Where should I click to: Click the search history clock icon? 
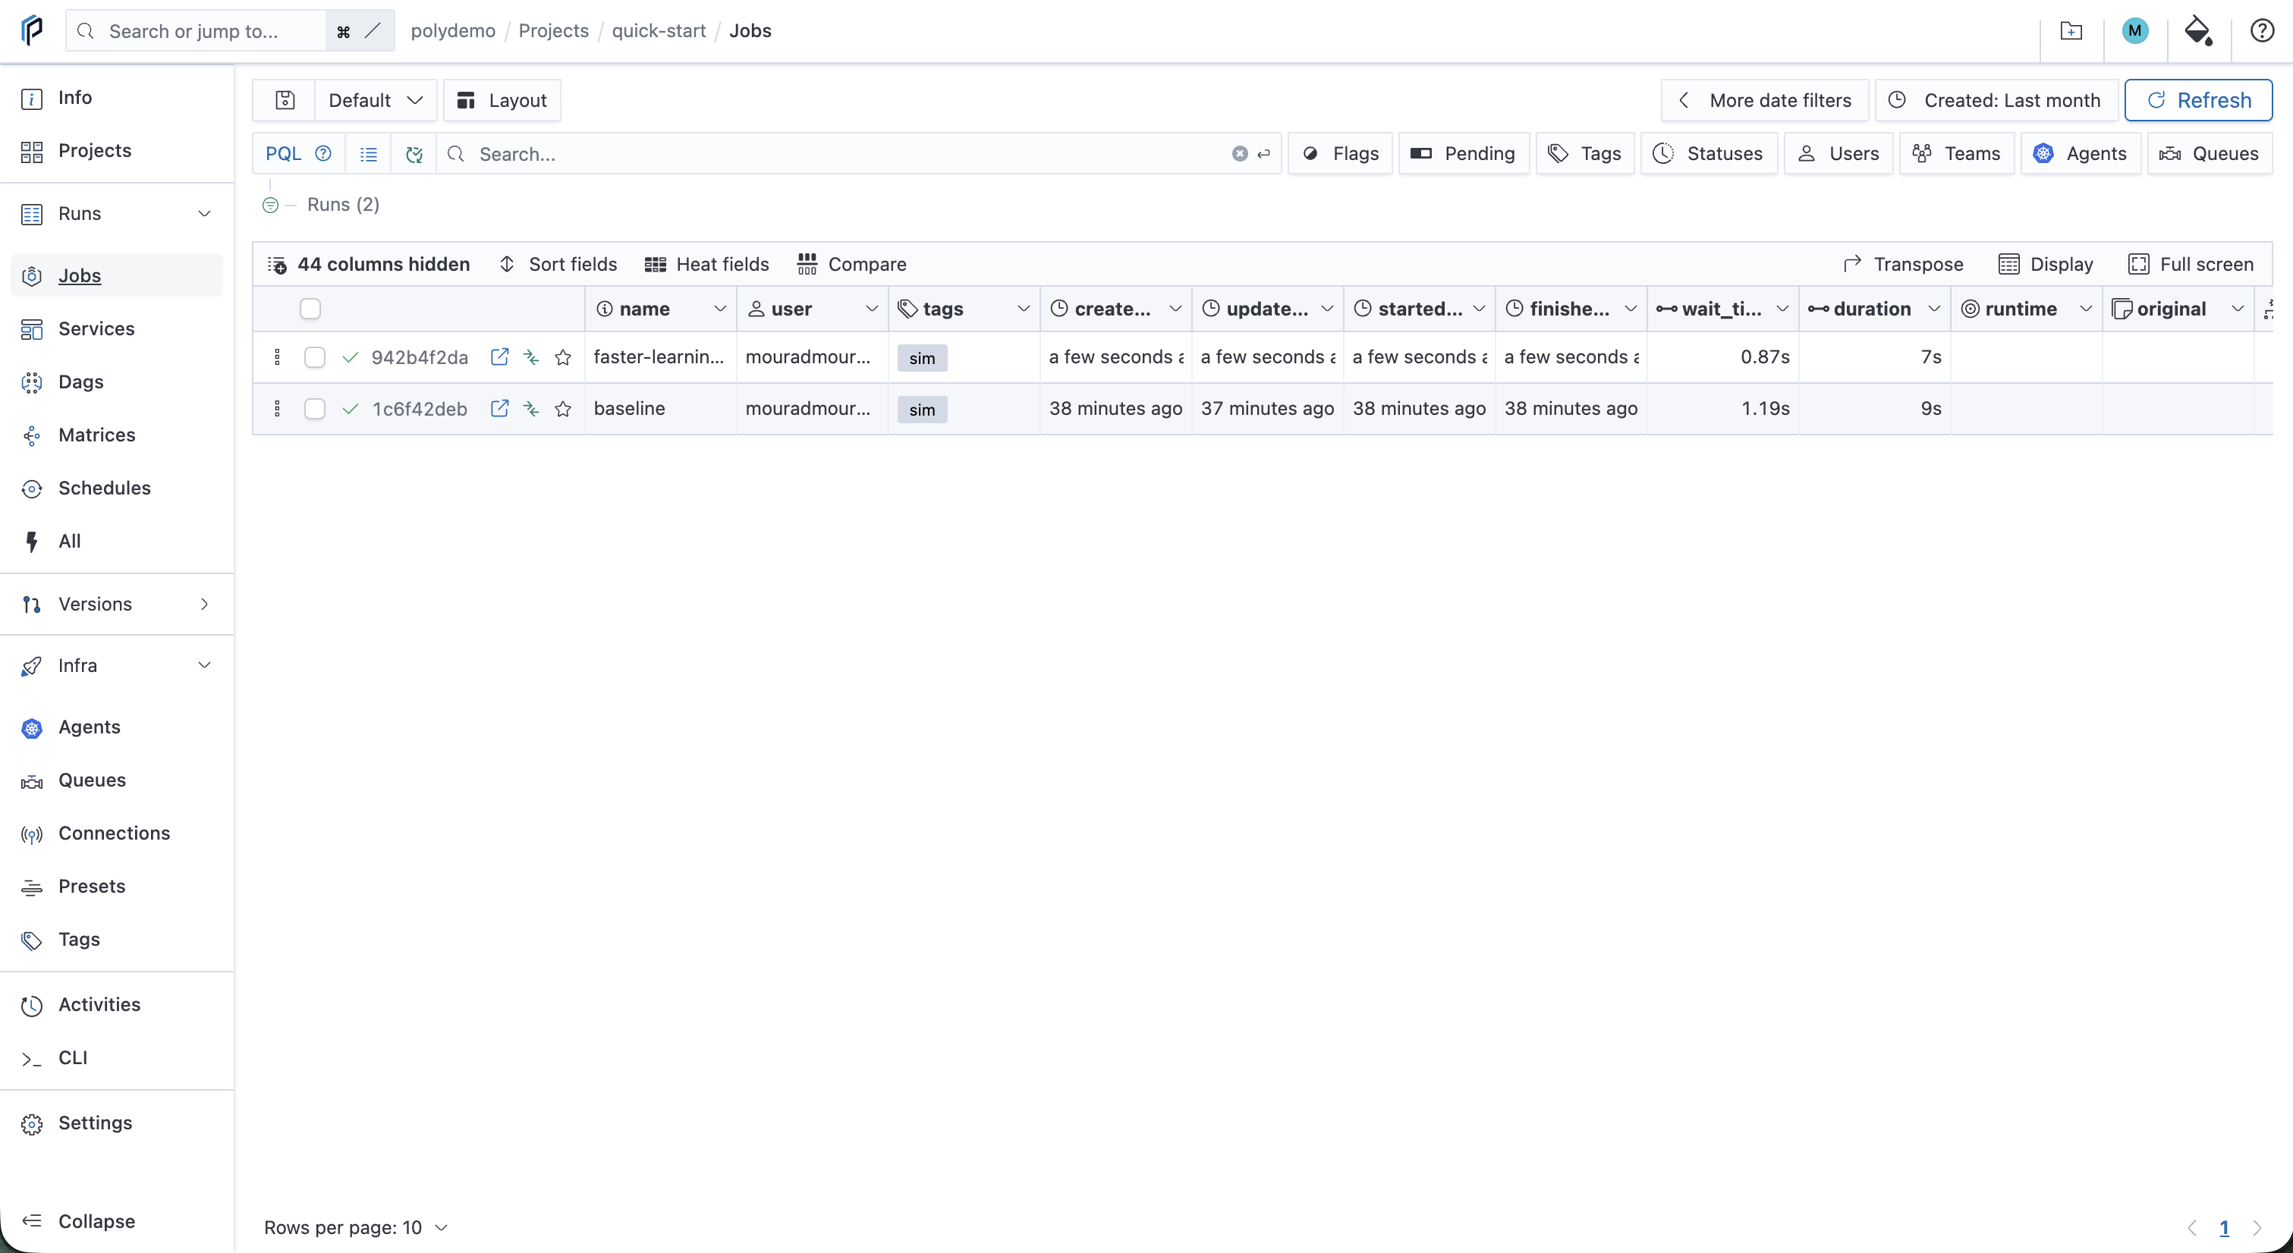414,154
